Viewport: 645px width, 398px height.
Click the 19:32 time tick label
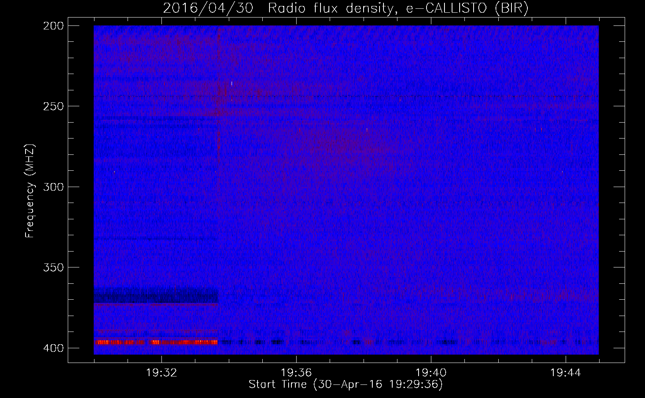[x=161, y=373]
